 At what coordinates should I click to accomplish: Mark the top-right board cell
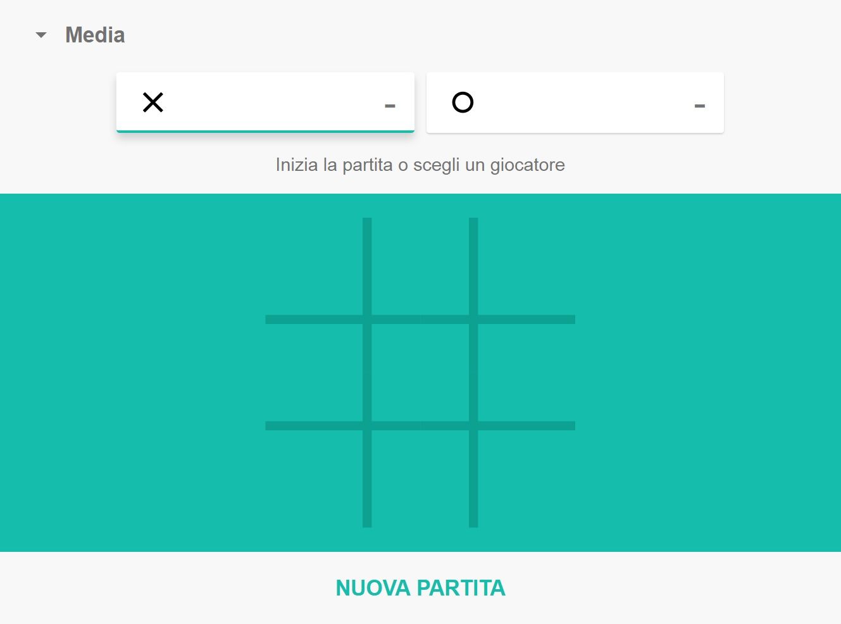[x=526, y=266]
